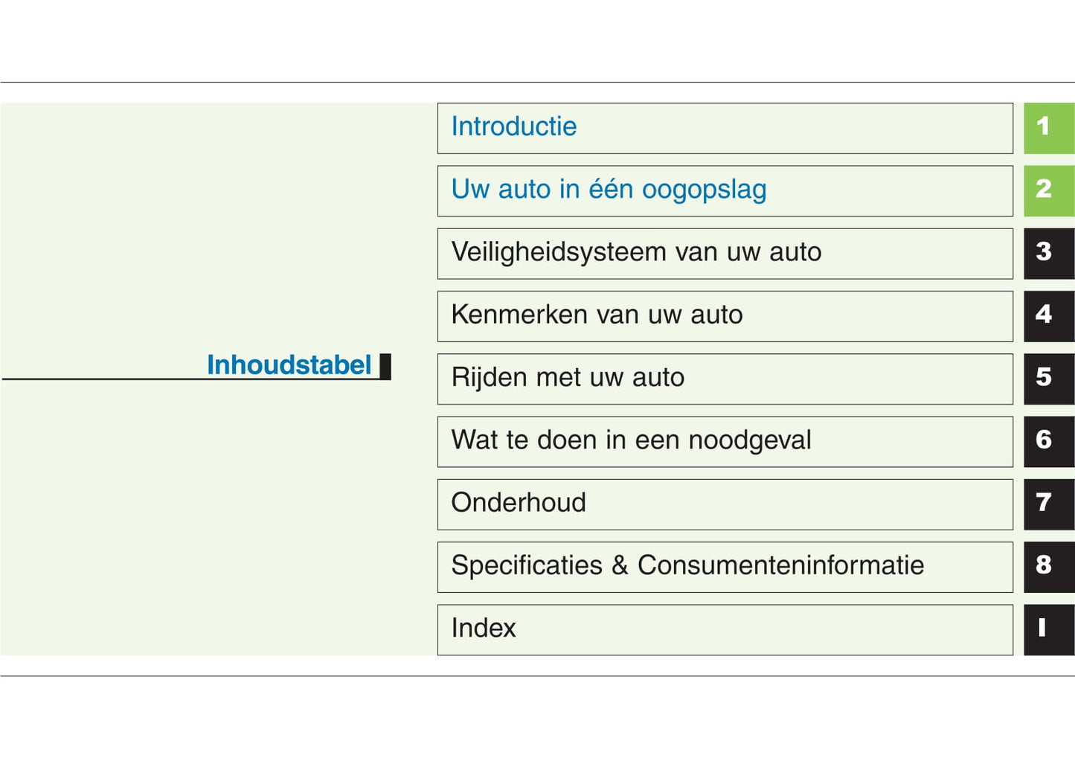
Task: Click the Inhoudstabel heading
Action: [x=289, y=365]
